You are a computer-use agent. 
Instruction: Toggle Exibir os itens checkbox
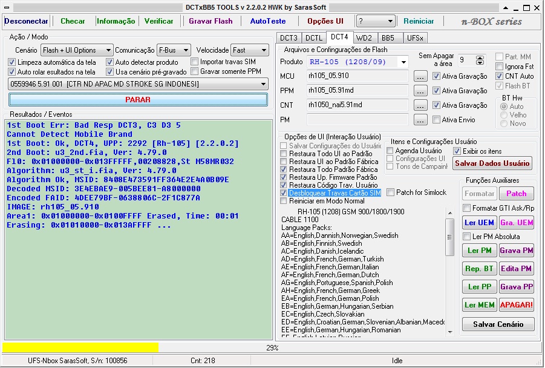coord(457,151)
